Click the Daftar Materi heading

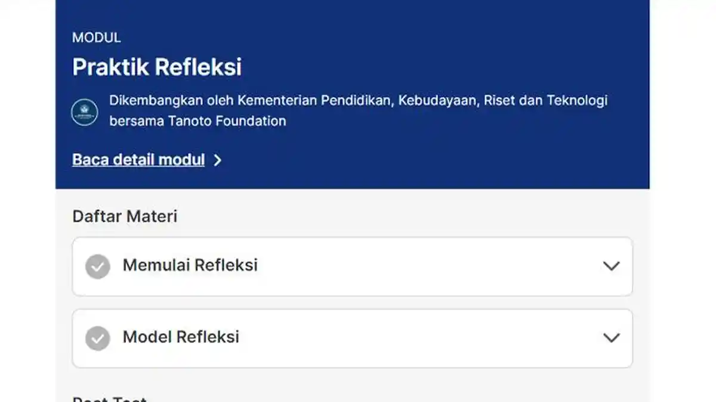point(125,216)
